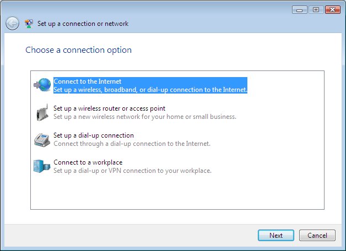Maximize the wizard window
346x251 pixels.
click(x=316, y=10)
